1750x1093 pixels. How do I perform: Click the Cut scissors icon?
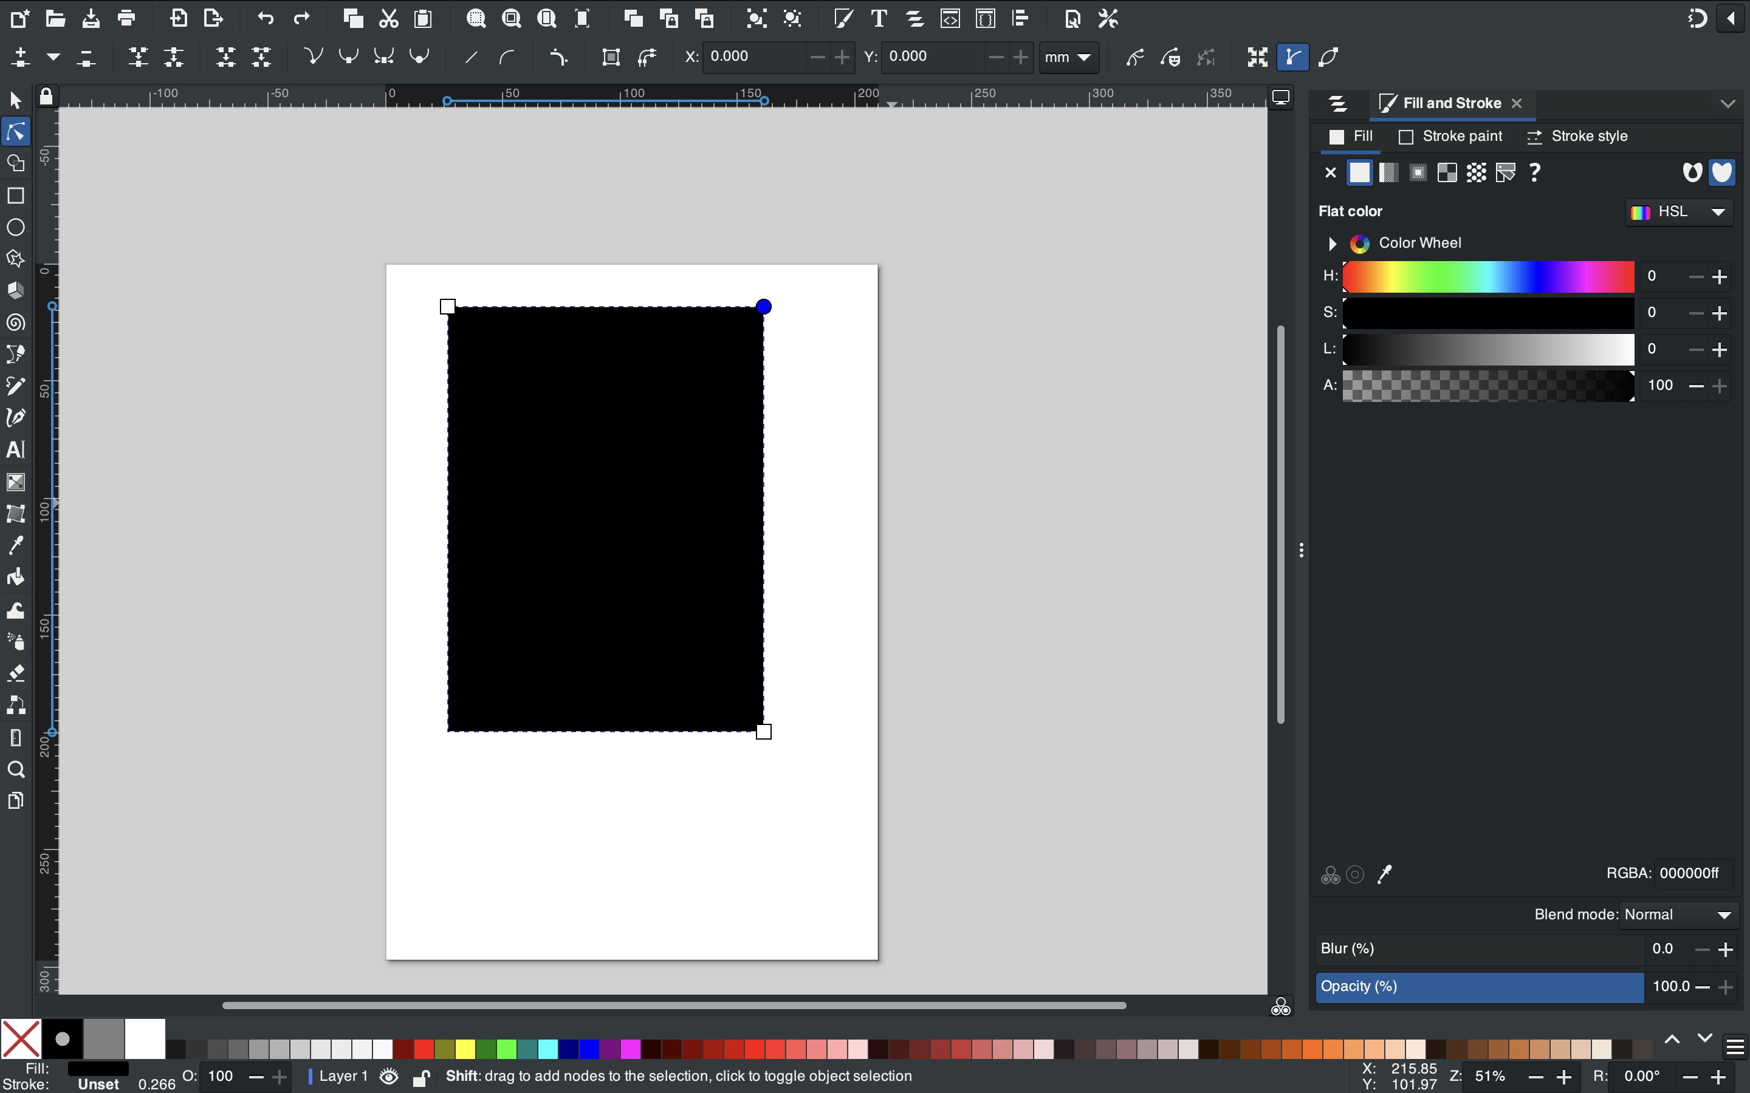pyautogui.click(x=388, y=19)
